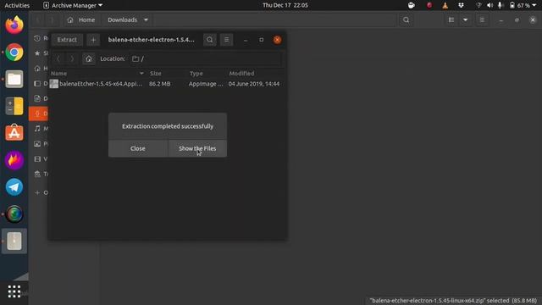This screenshot has height=305, width=542.
Task: Navigate back in Archive Manager
Action: (58, 58)
